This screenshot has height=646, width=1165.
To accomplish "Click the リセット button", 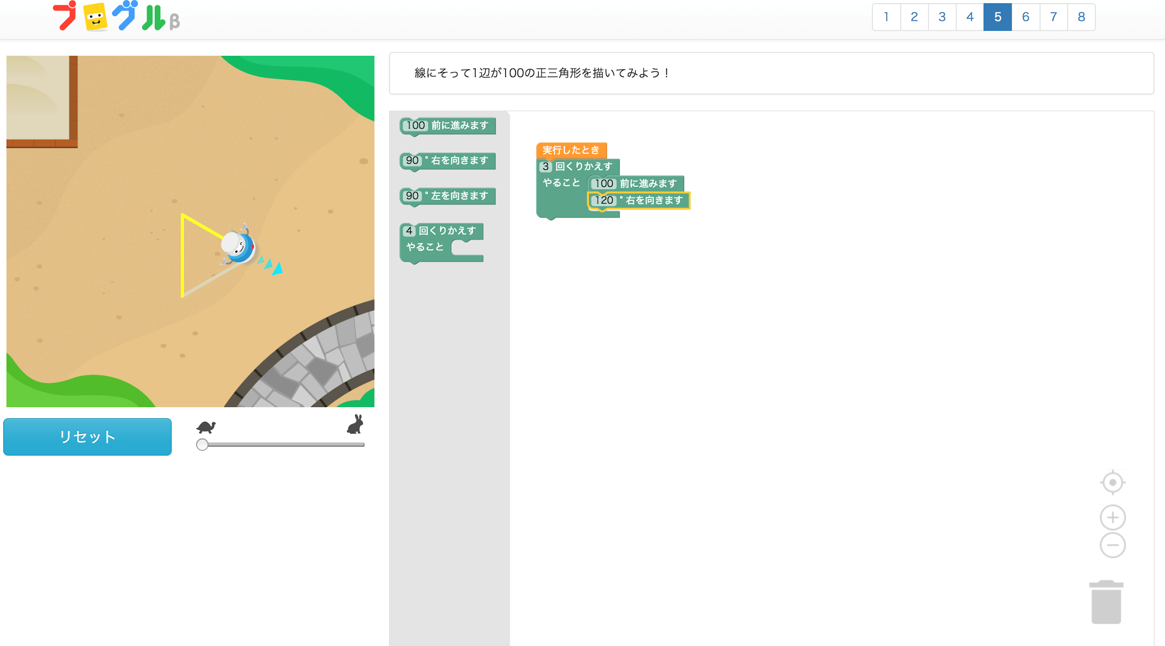I will click(88, 436).
